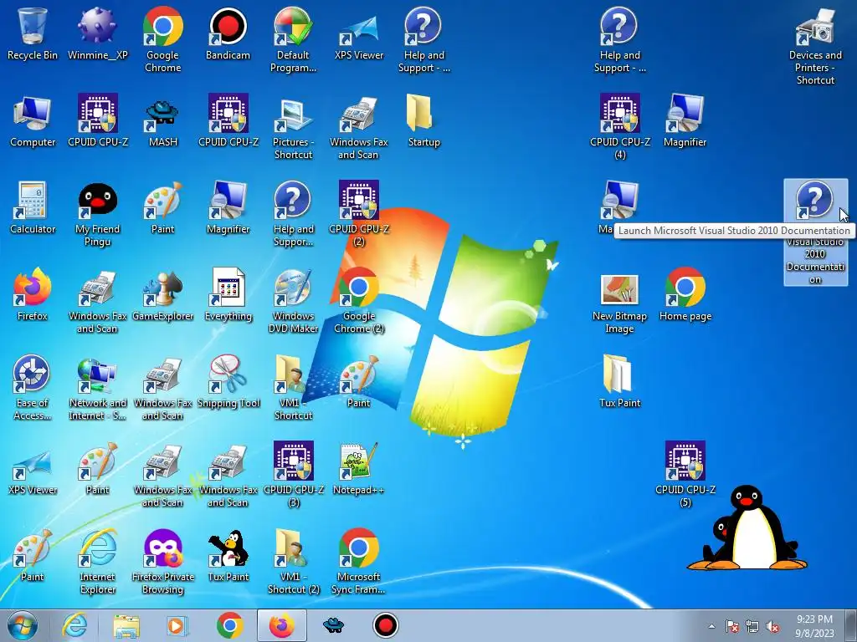Open Bandicam recorder from the taskbar

click(385, 625)
